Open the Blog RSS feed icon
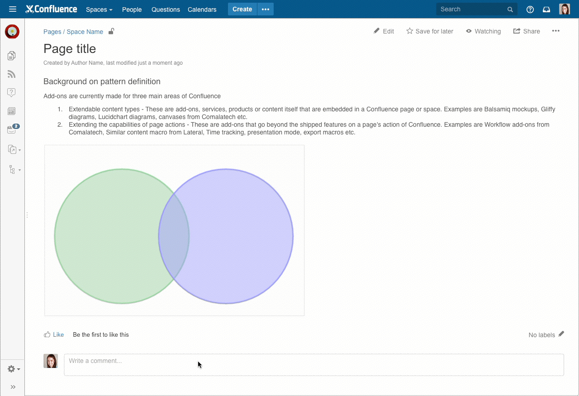Viewport: 579px width, 396px height. (12, 74)
